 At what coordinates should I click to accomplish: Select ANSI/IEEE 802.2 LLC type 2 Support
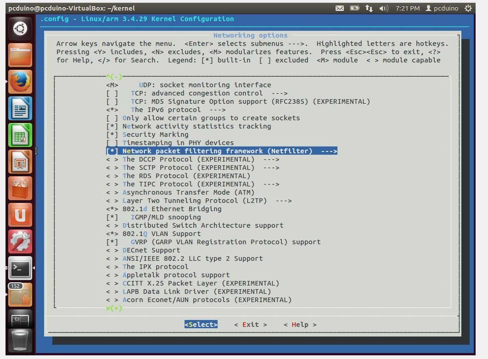pyautogui.click(x=185, y=258)
